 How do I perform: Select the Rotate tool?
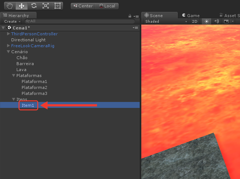(x=34, y=6)
